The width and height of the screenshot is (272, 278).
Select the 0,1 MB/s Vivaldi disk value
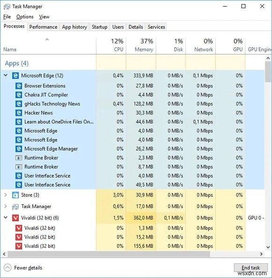[x=174, y=218]
